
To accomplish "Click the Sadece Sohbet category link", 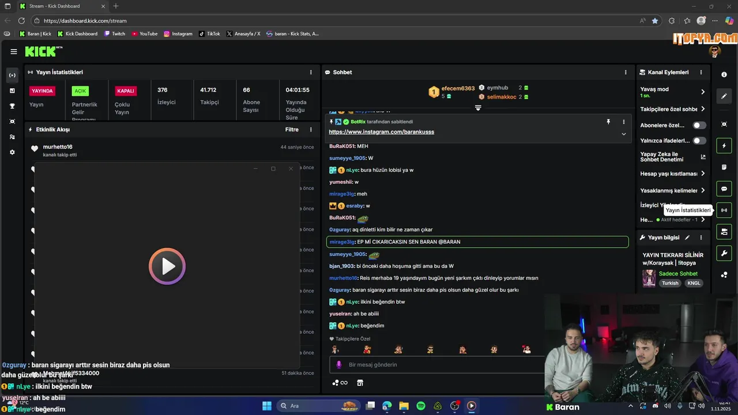I will pyautogui.click(x=678, y=274).
